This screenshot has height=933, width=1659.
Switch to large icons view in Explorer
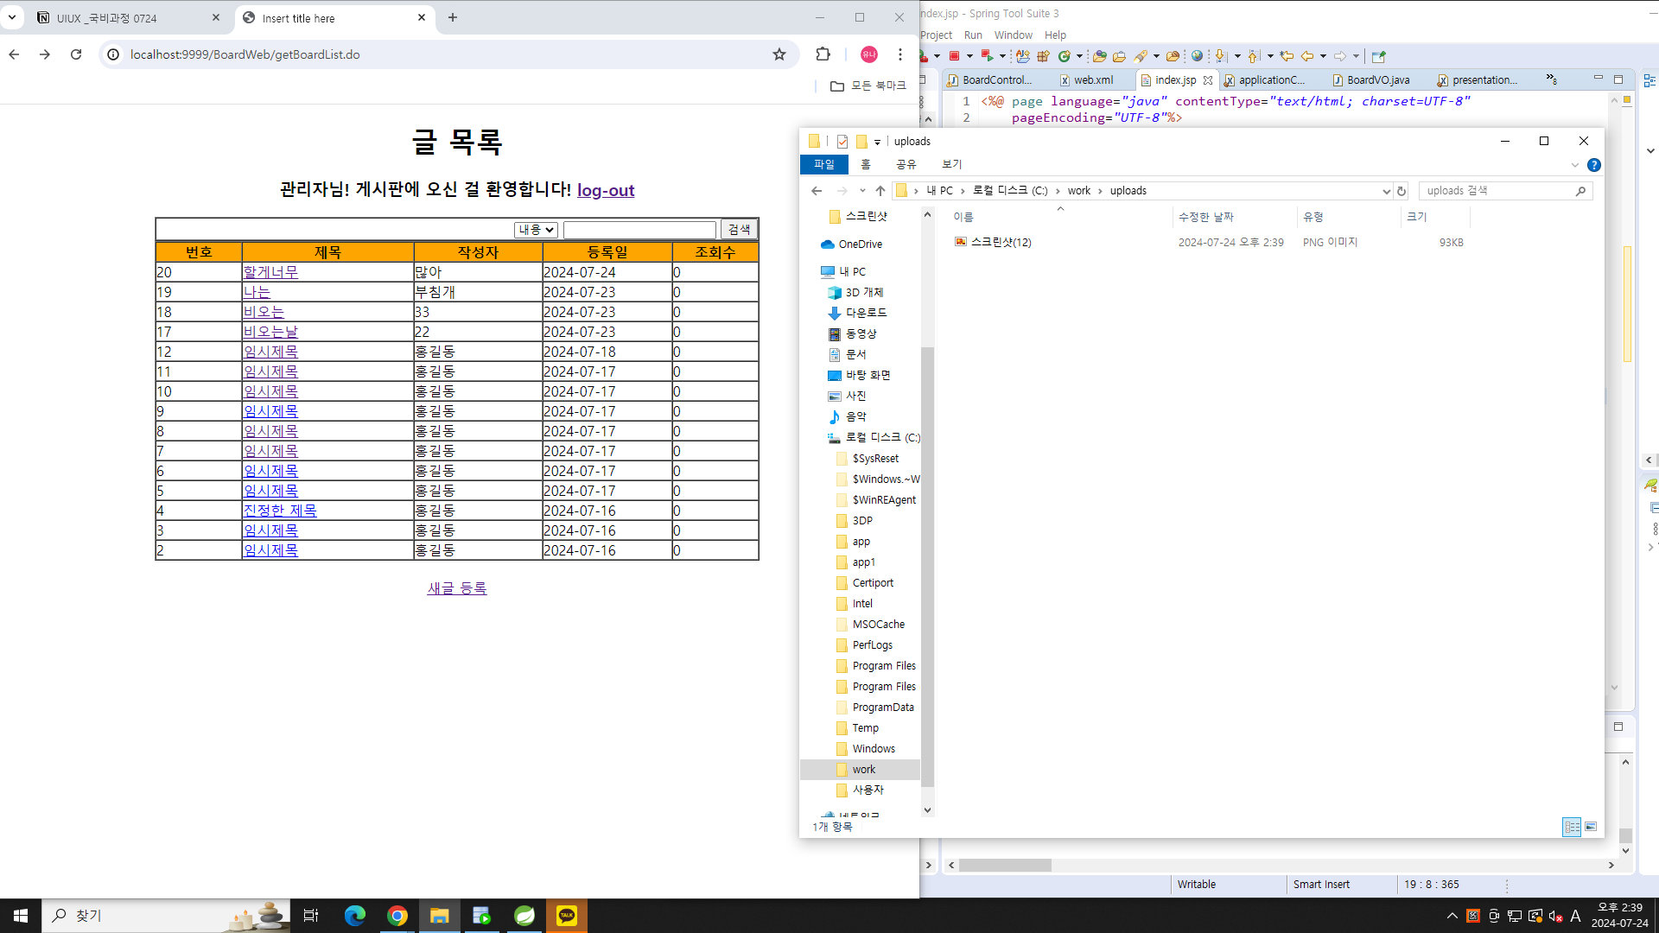(x=1591, y=827)
